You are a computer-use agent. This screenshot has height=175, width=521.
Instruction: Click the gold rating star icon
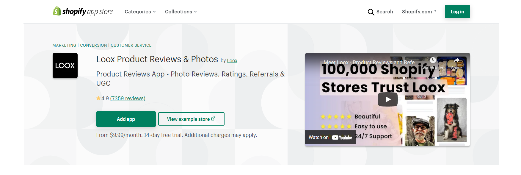coord(98,99)
